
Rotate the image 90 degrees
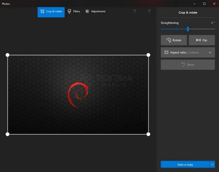pos(174,40)
